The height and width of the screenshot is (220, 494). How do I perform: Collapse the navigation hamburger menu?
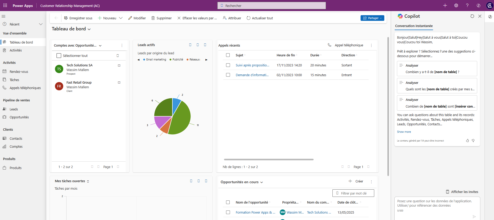4,16
